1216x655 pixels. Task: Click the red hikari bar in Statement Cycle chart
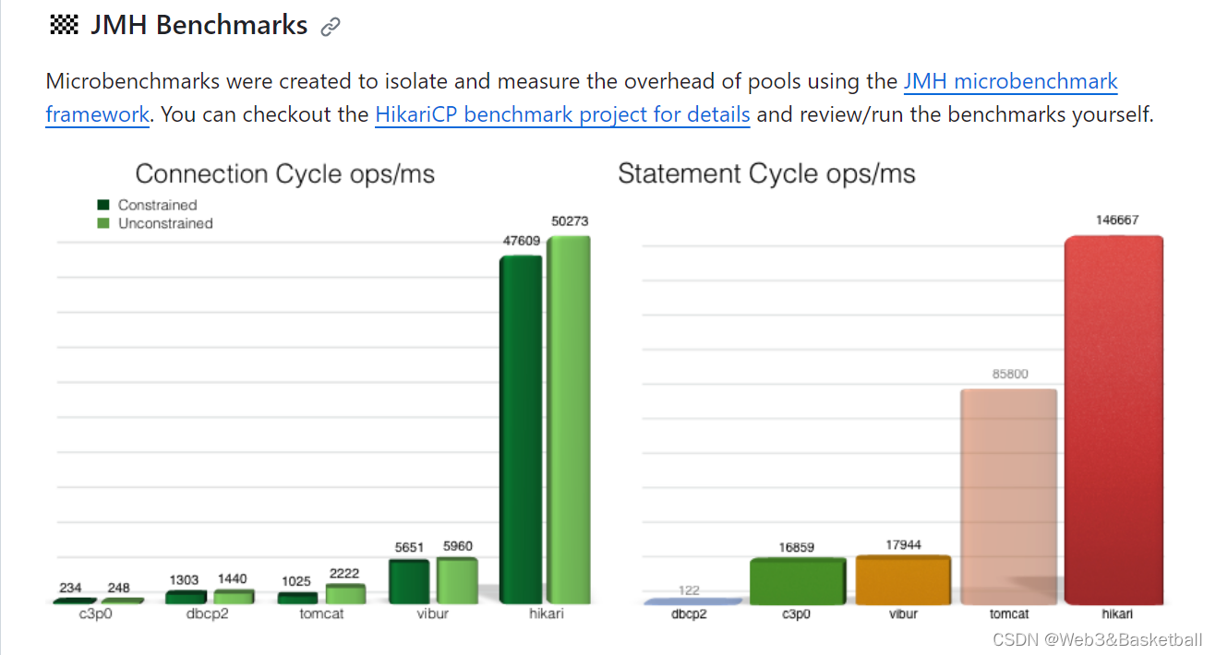[1114, 420]
